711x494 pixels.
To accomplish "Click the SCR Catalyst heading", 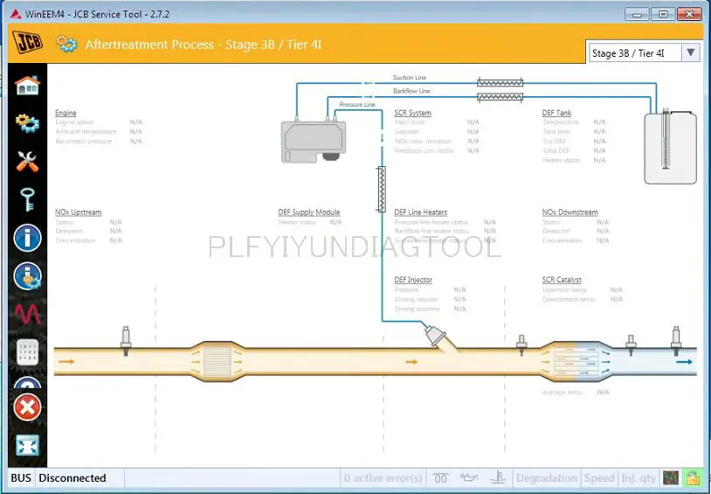I will click(x=562, y=280).
